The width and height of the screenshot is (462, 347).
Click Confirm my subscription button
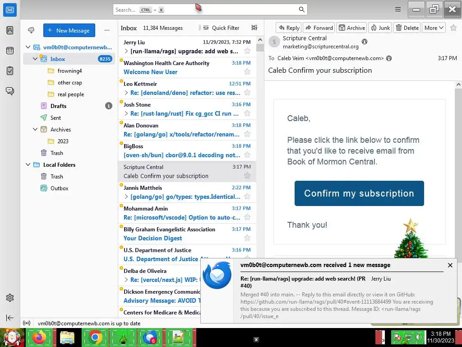(359, 193)
